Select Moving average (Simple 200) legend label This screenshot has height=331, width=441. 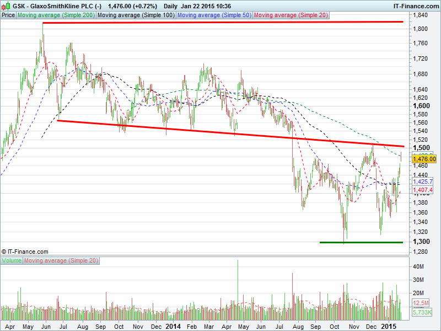click(56, 15)
